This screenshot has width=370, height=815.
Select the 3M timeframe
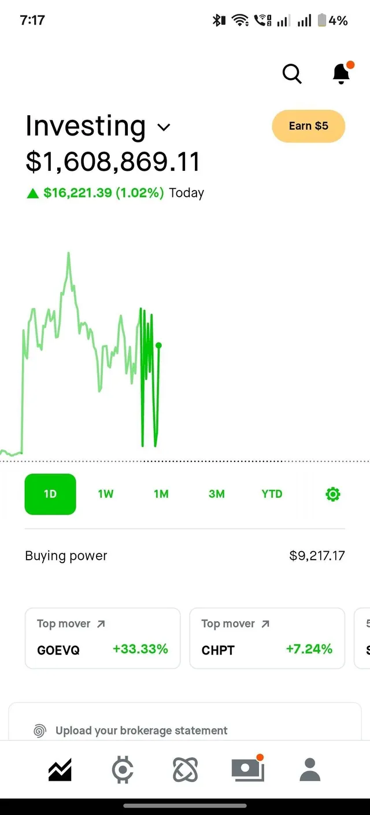tap(216, 494)
